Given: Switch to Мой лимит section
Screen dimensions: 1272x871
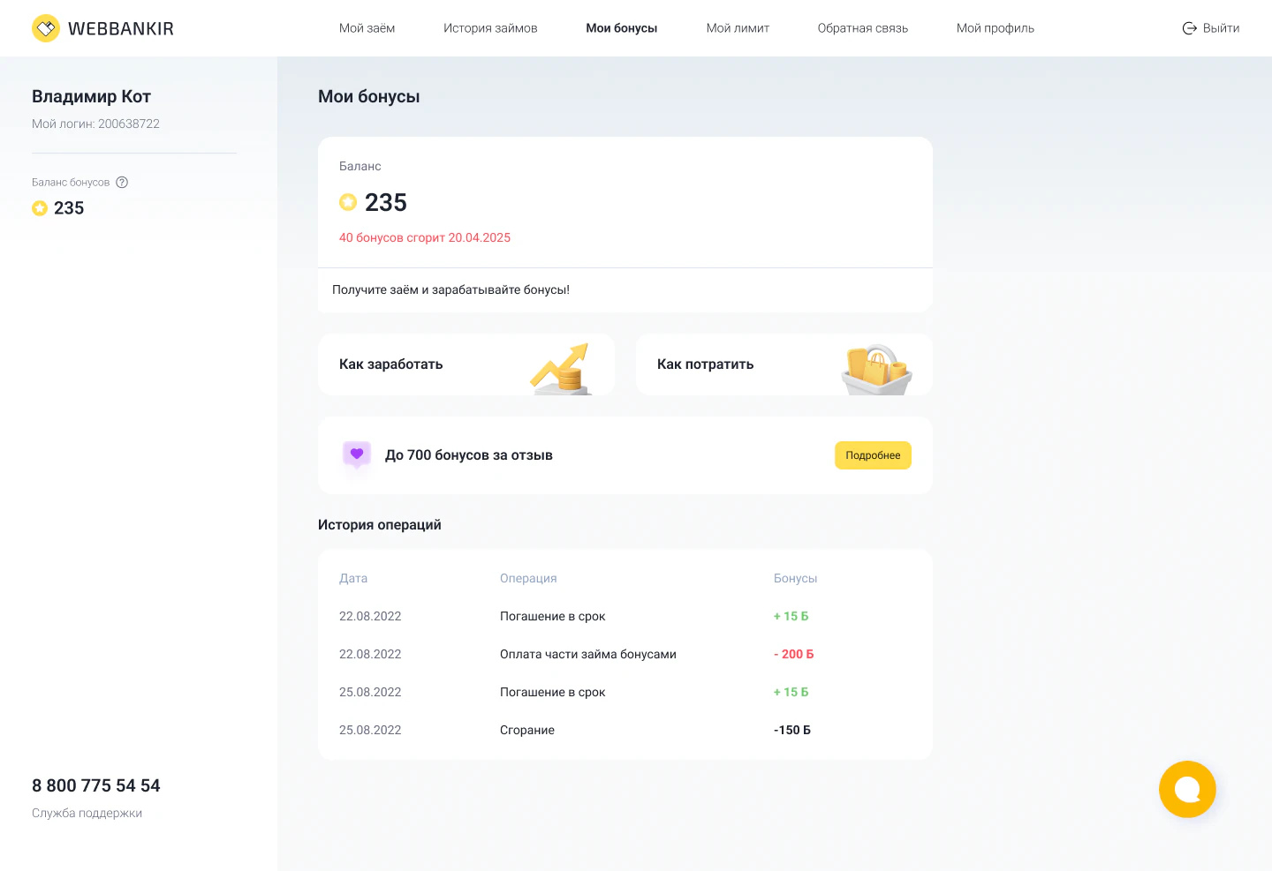Looking at the screenshot, I should pyautogui.click(x=738, y=28).
